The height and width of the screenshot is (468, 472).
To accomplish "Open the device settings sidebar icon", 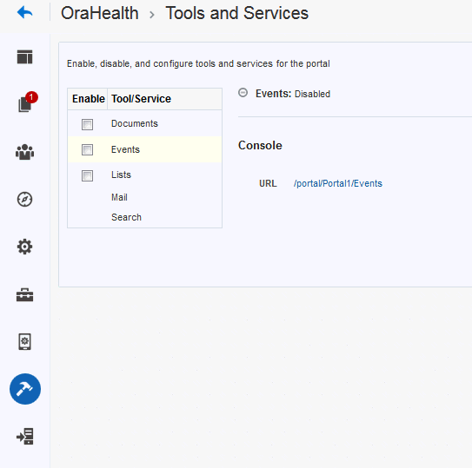I will click(x=24, y=342).
